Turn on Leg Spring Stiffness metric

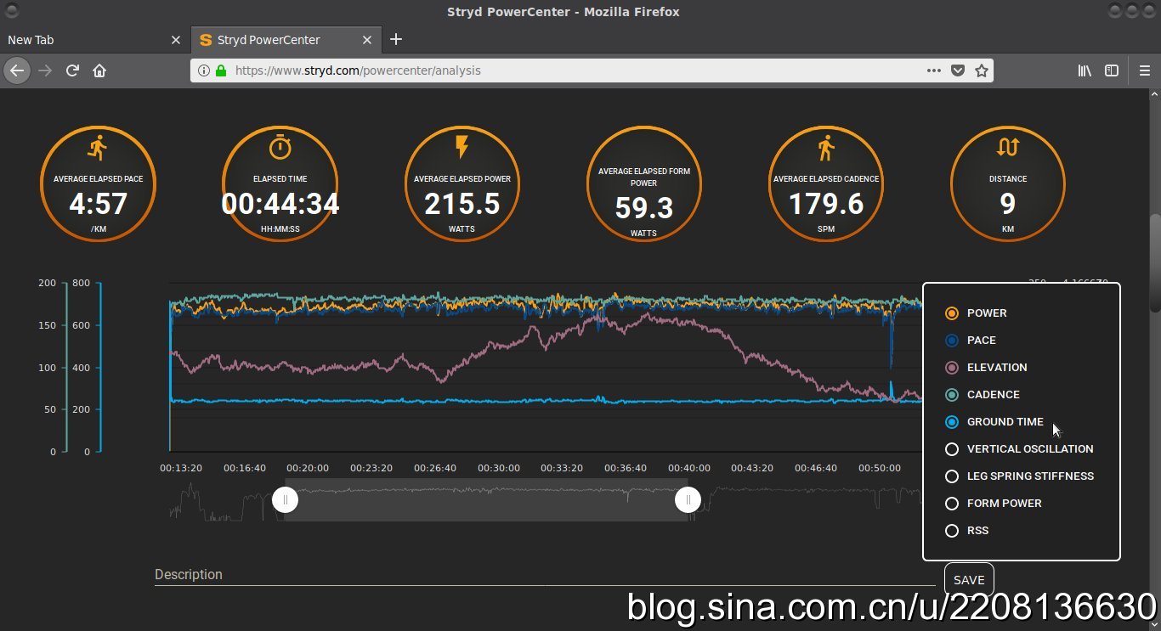click(x=952, y=476)
